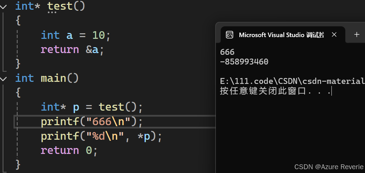
Task: Click the 'int* test()' function declaration
Action: point(50,6)
